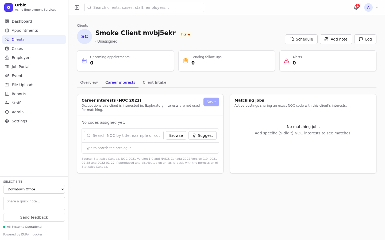The image size is (385, 240).
Task: Open the Client Intake tab
Action: [x=155, y=82]
